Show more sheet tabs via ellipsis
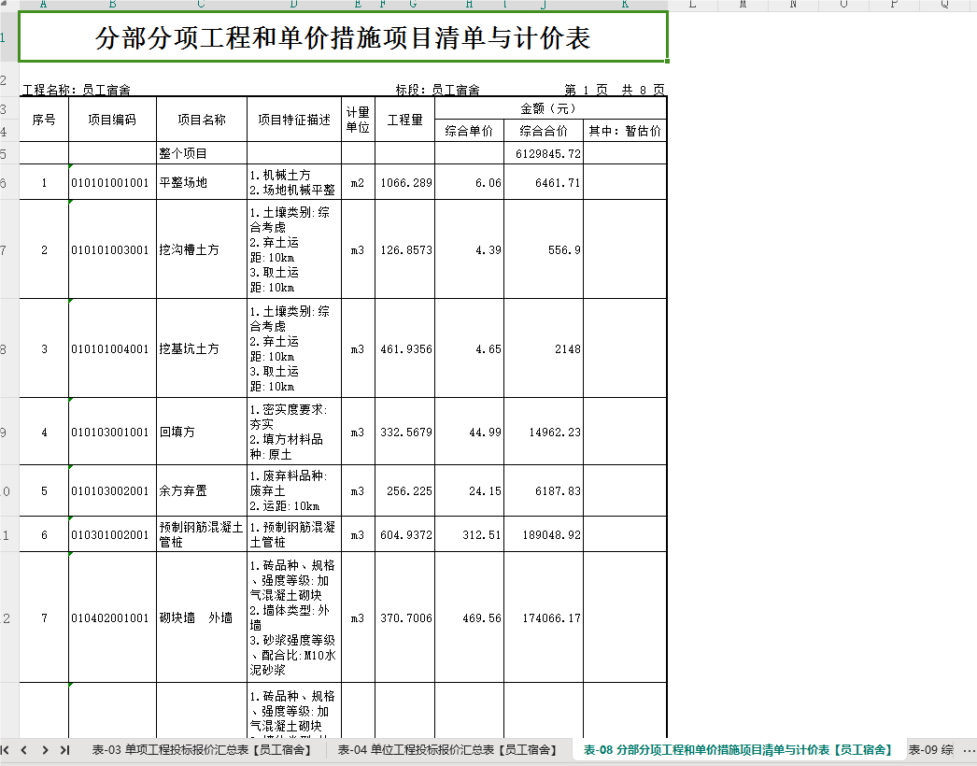The image size is (977, 766). pyautogui.click(x=968, y=750)
